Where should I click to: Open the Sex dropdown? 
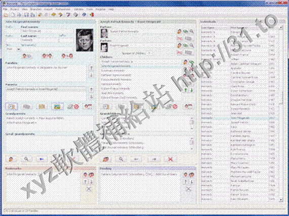click(13, 49)
